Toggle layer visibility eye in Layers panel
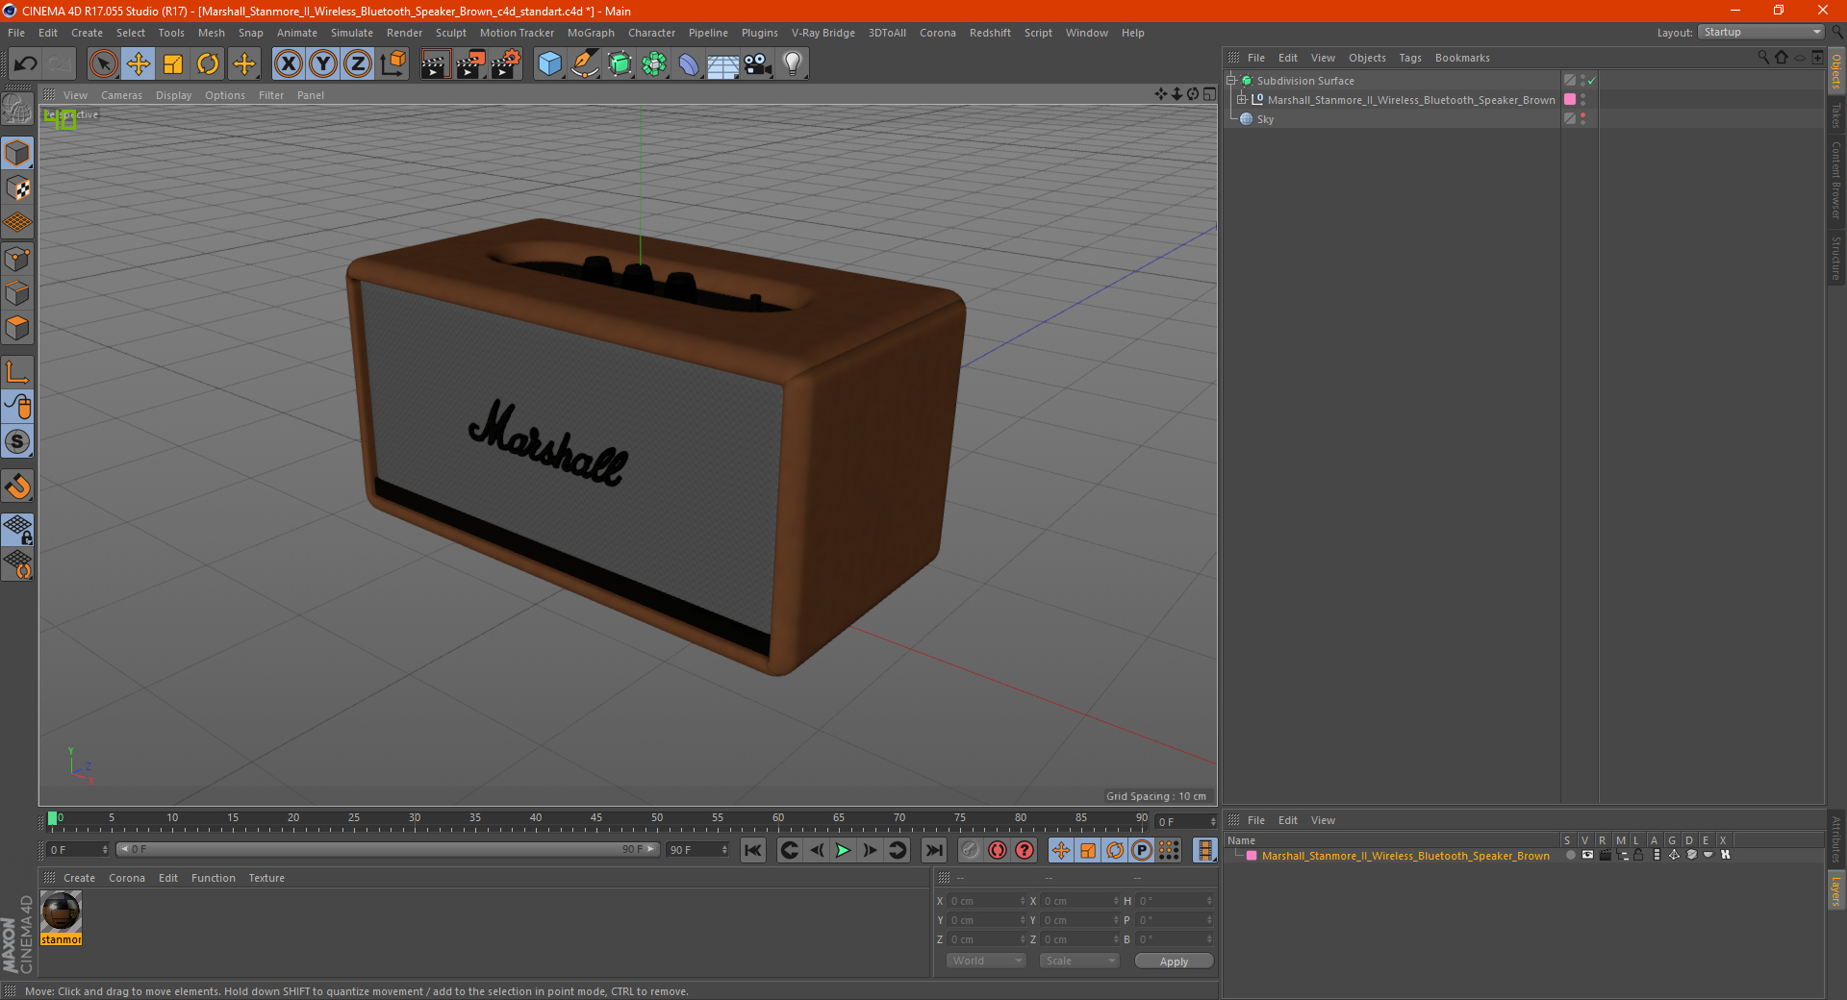Viewport: 1847px width, 1000px height. pos(1586,855)
